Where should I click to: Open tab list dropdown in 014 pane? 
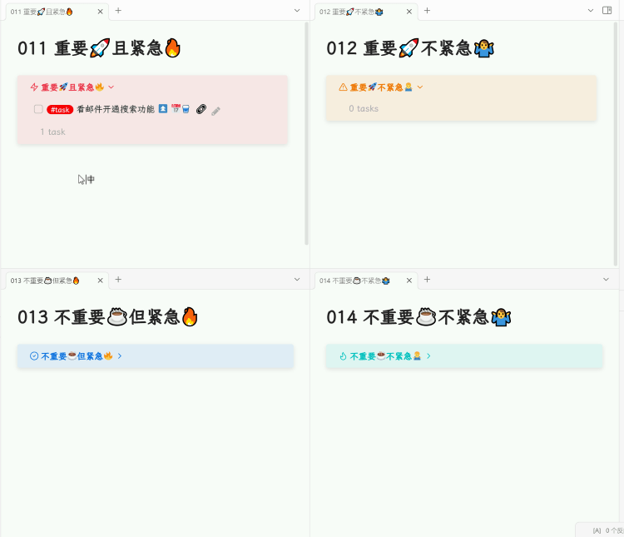pos(606,280)
